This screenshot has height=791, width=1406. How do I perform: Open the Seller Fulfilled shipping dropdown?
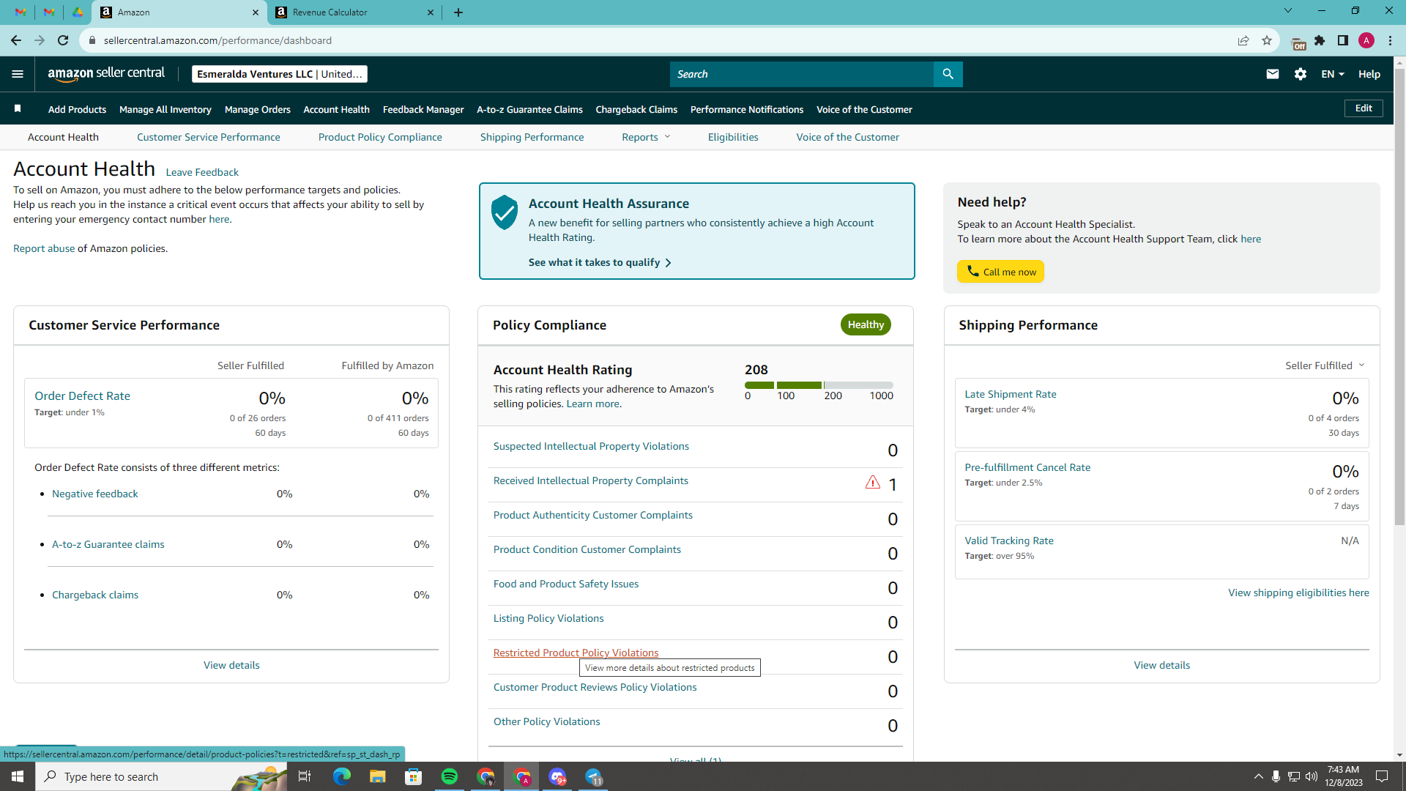pos(1325,365)
